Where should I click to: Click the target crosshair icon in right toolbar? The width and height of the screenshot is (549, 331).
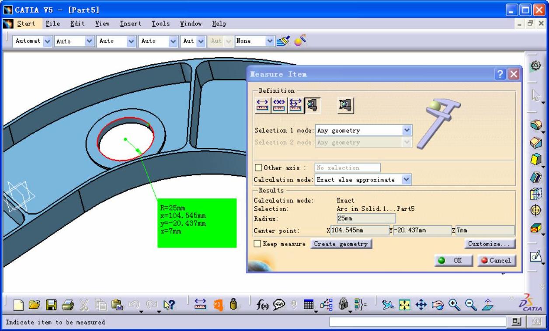pyautogui.click(x=535, y=211)
